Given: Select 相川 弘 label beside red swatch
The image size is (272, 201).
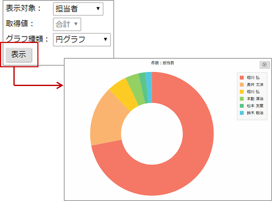Looking at the screenshot, I should pyautogui.click(x=253, y=78).
